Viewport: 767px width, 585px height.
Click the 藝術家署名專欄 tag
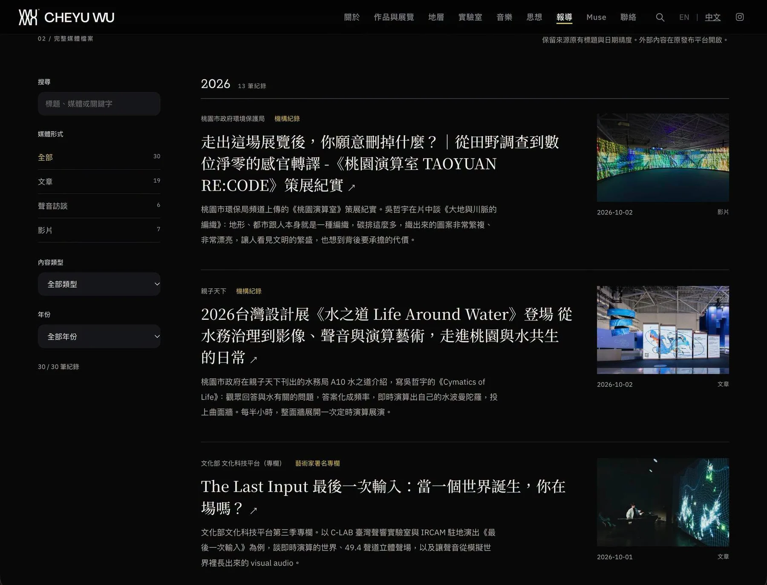[317, 463]
